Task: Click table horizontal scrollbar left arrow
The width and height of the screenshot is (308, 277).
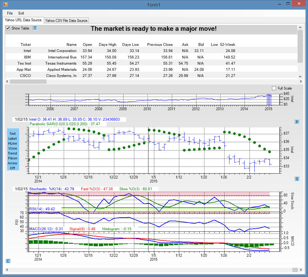Action: (x=7, y=82)
